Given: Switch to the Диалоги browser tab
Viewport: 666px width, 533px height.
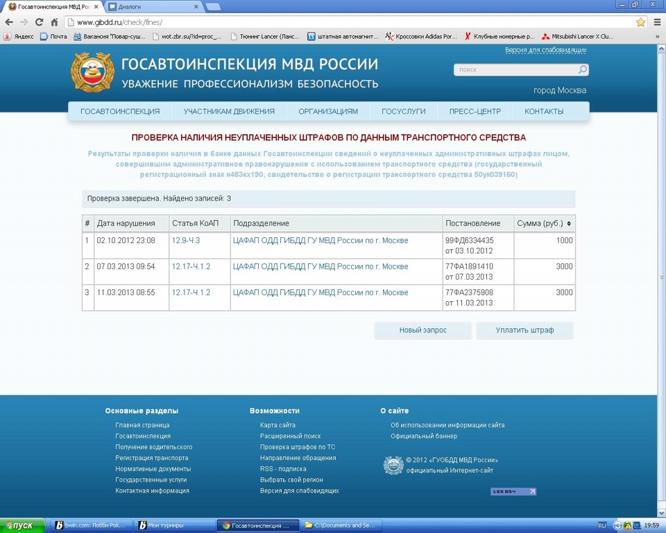Looking at the screenshot, I should click(152, 7).
